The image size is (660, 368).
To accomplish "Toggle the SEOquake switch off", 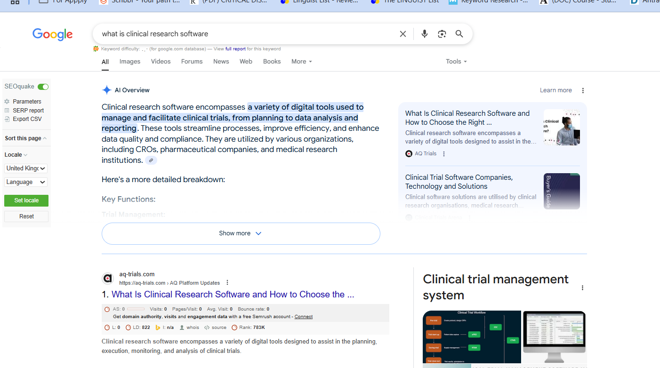I will tap(43, 87).
